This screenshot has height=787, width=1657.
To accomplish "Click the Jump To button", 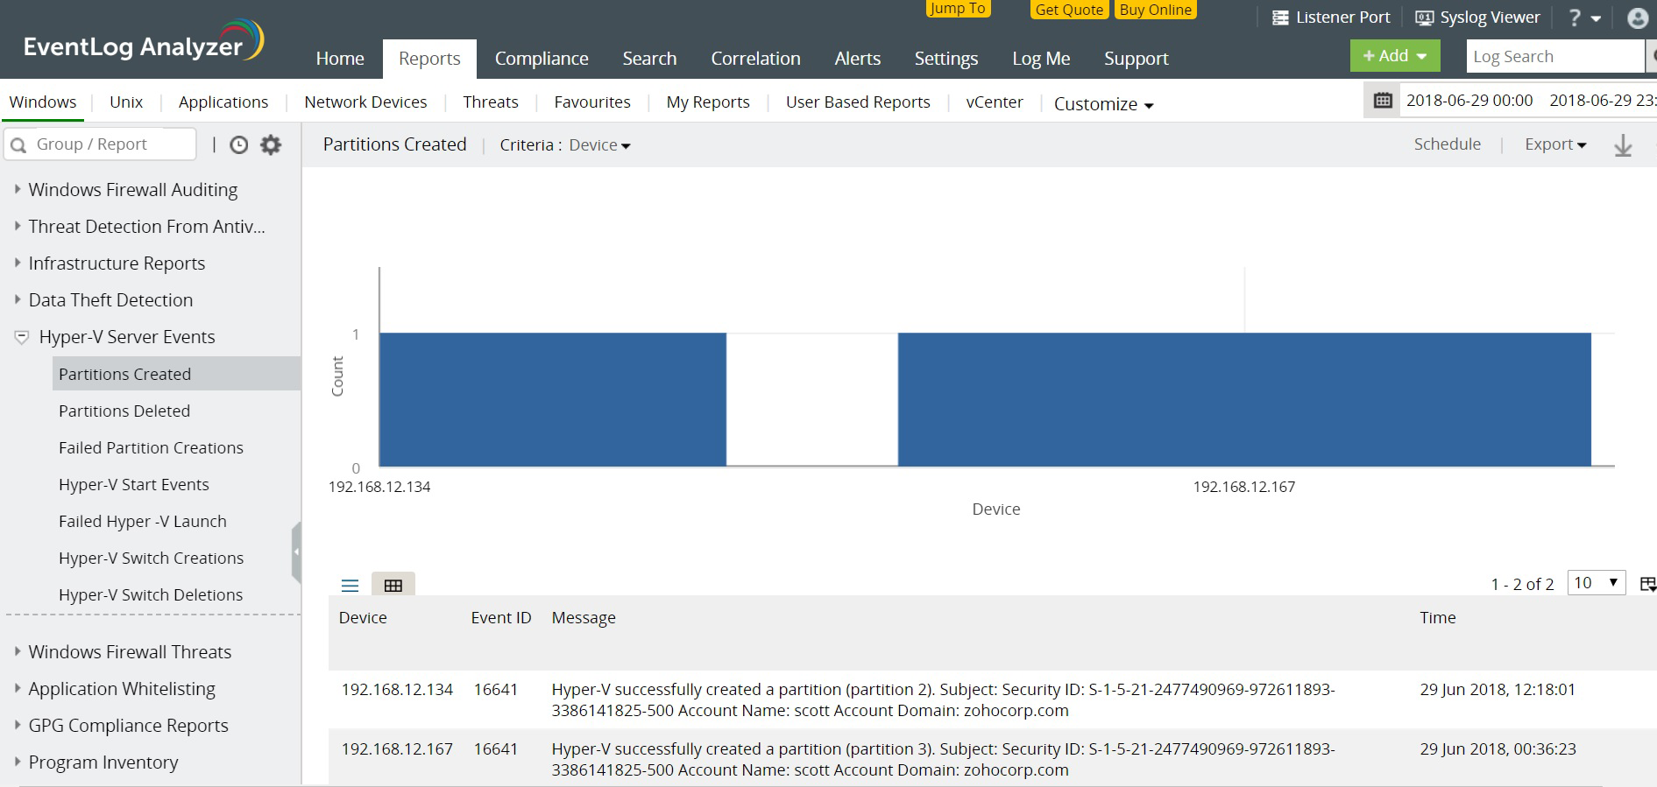I will 958,8.
